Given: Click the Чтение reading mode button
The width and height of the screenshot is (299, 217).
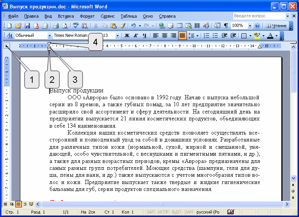Looking at the screenshot, I should (x=276, y=26).
